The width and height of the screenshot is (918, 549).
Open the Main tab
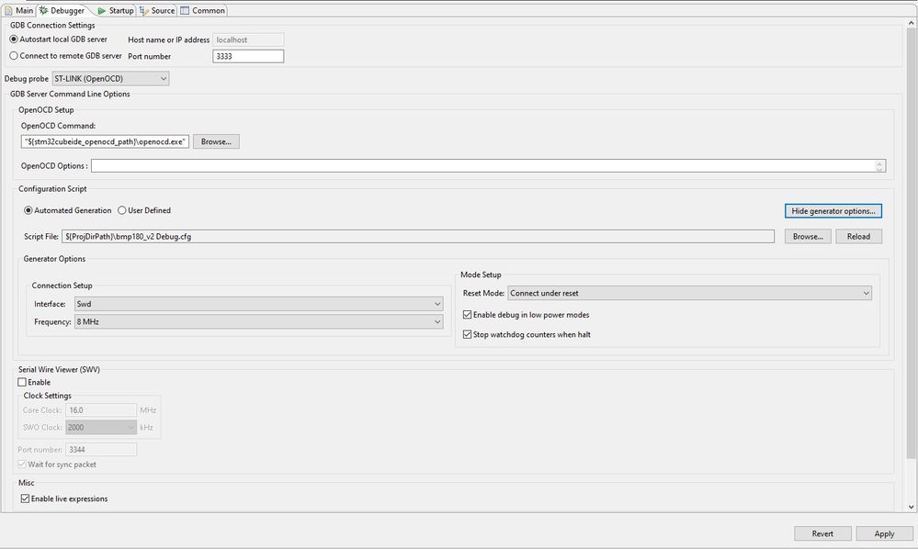[19, 10]
